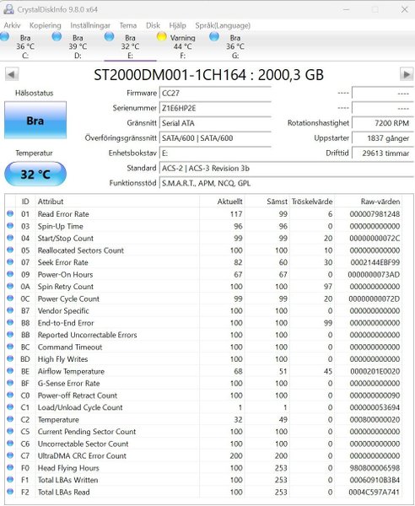Open the Inställningar menu
The image size is (415, 506).
[x=90, y=25]
